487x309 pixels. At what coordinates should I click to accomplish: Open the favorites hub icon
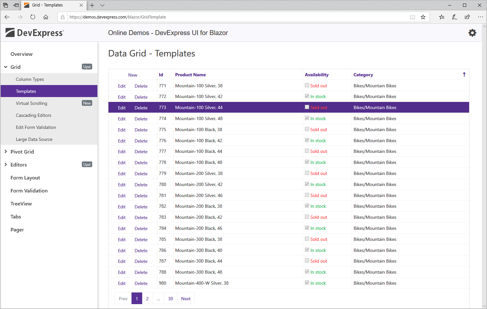pyautogui.click(x=442, y=17)
